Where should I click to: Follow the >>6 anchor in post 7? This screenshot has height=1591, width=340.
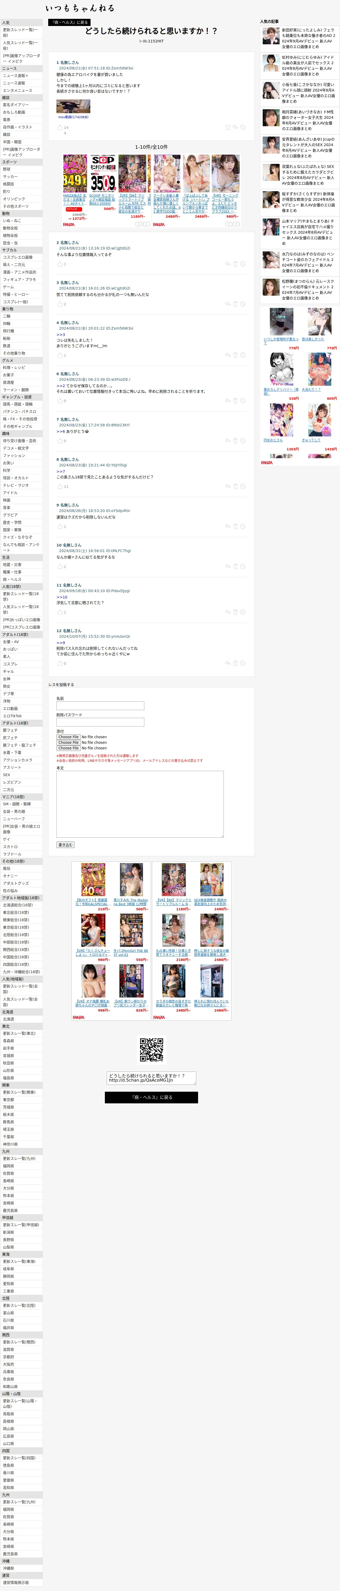tap(60, 432)
